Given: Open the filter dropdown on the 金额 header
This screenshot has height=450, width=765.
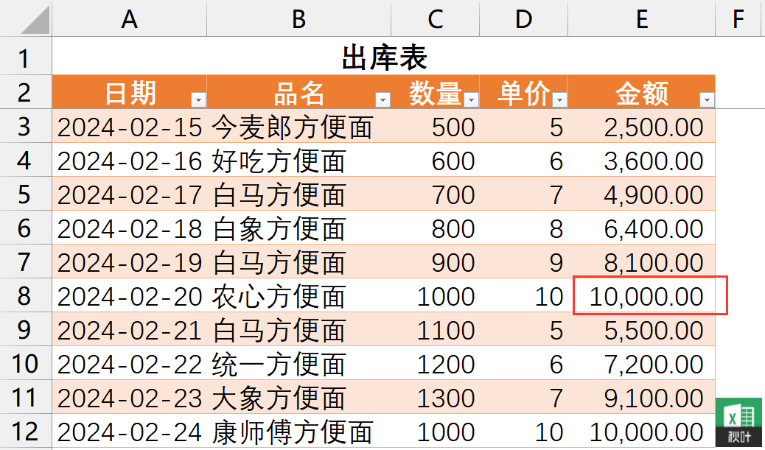Looking at the screenshot, I should (x=706, y=98).
